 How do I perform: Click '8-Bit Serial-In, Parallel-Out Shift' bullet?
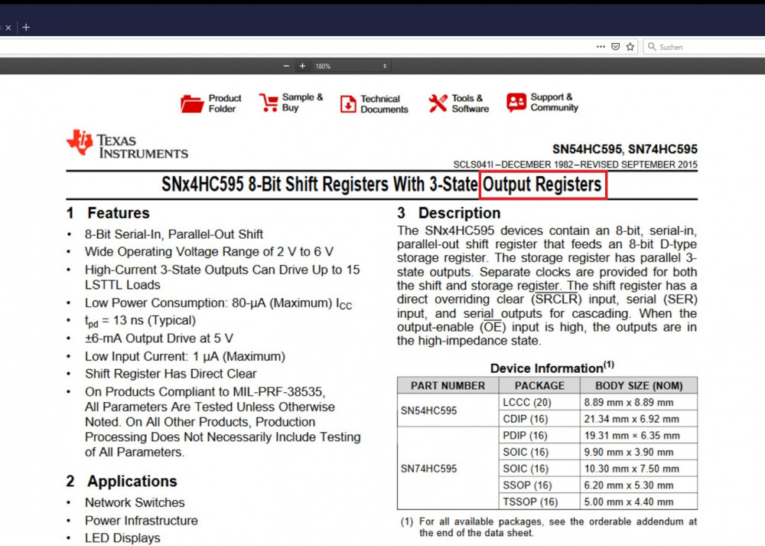click(174, 234)
